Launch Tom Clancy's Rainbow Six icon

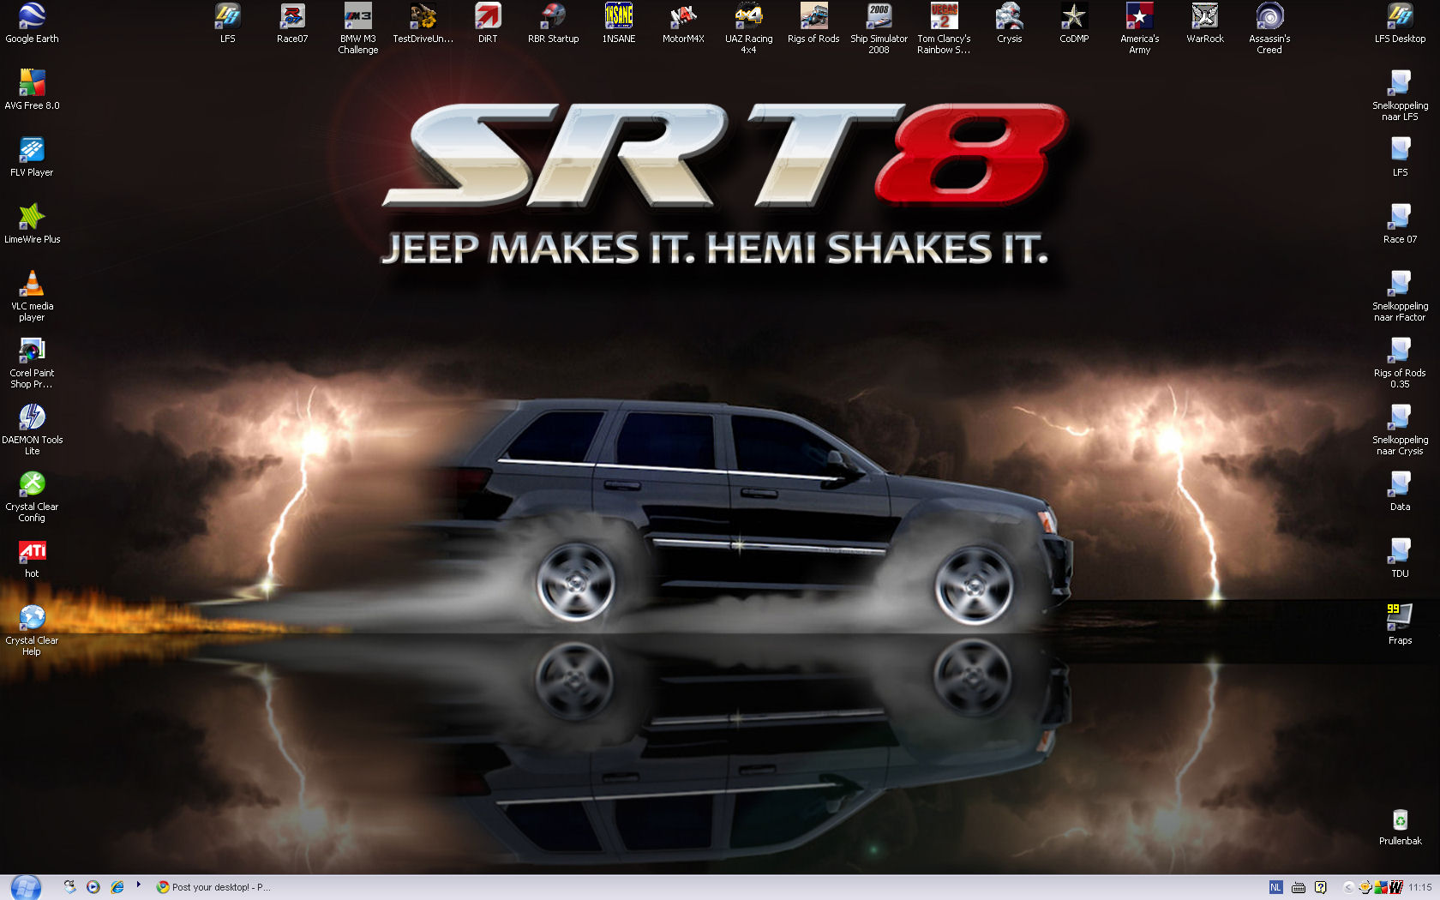pos(944,29)
